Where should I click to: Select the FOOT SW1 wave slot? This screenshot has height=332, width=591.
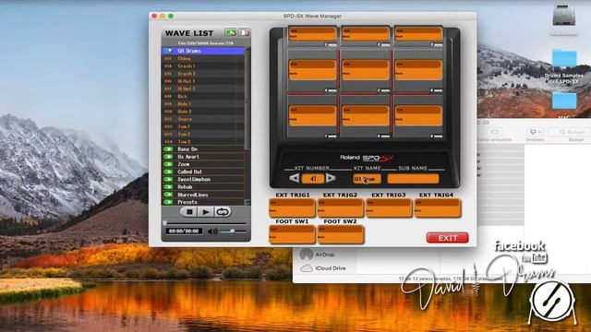click(x=292, y=234)
